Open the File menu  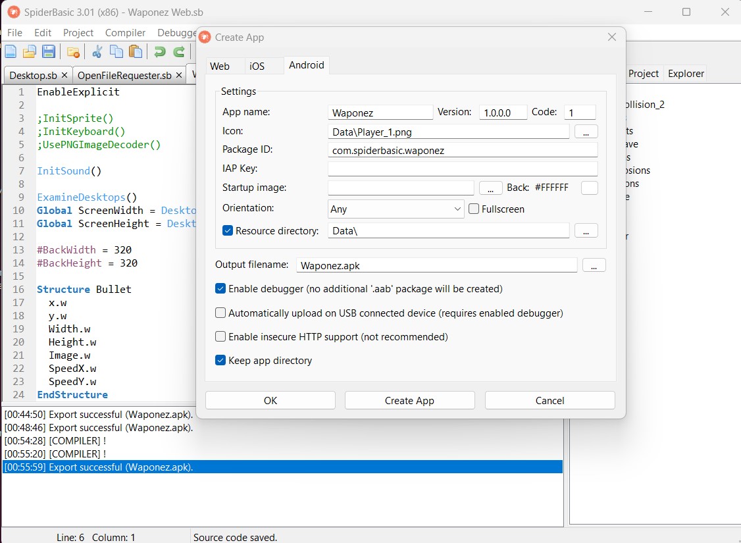14,33
